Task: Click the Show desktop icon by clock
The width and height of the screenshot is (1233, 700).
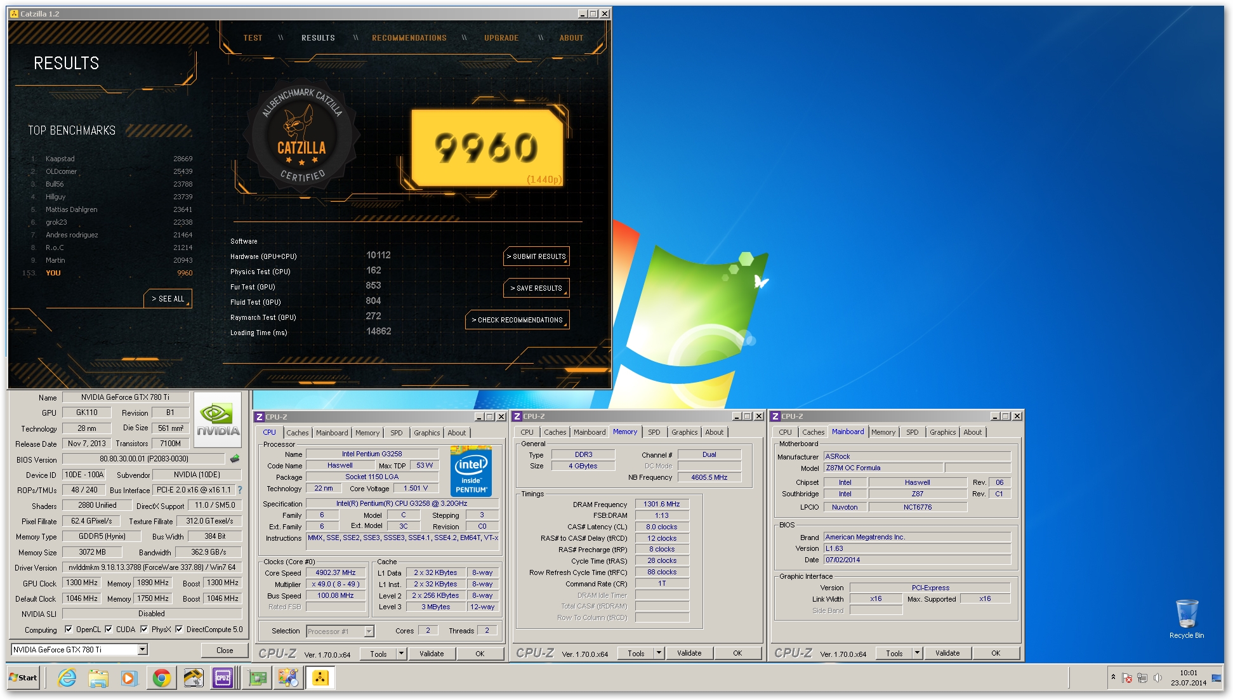Action: [1217, 678]
